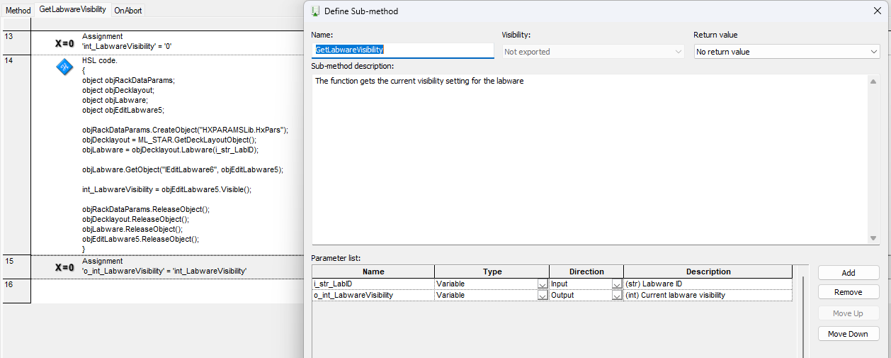Click the Add parameter button
Viewport: 891px width, 358px height.
(x=848, y=273)
